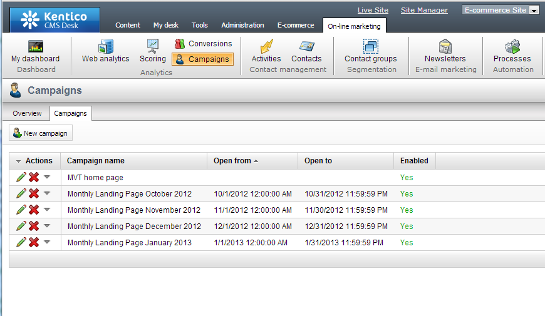
Task: Delete Monthly Landing Page November 2012
Action: [x=34, y=210]
